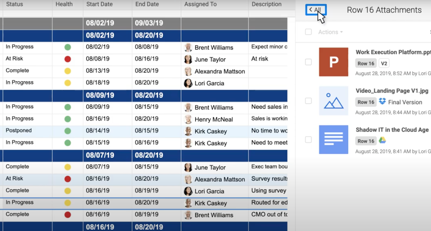
Task: Select the Shadow IT in the Cloud Age checkbox
Action: 308,139
